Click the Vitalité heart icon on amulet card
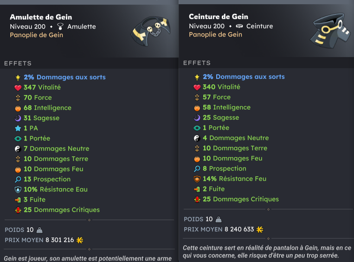The height and width of the screenshot is (262, 354). tap(18, 87)
